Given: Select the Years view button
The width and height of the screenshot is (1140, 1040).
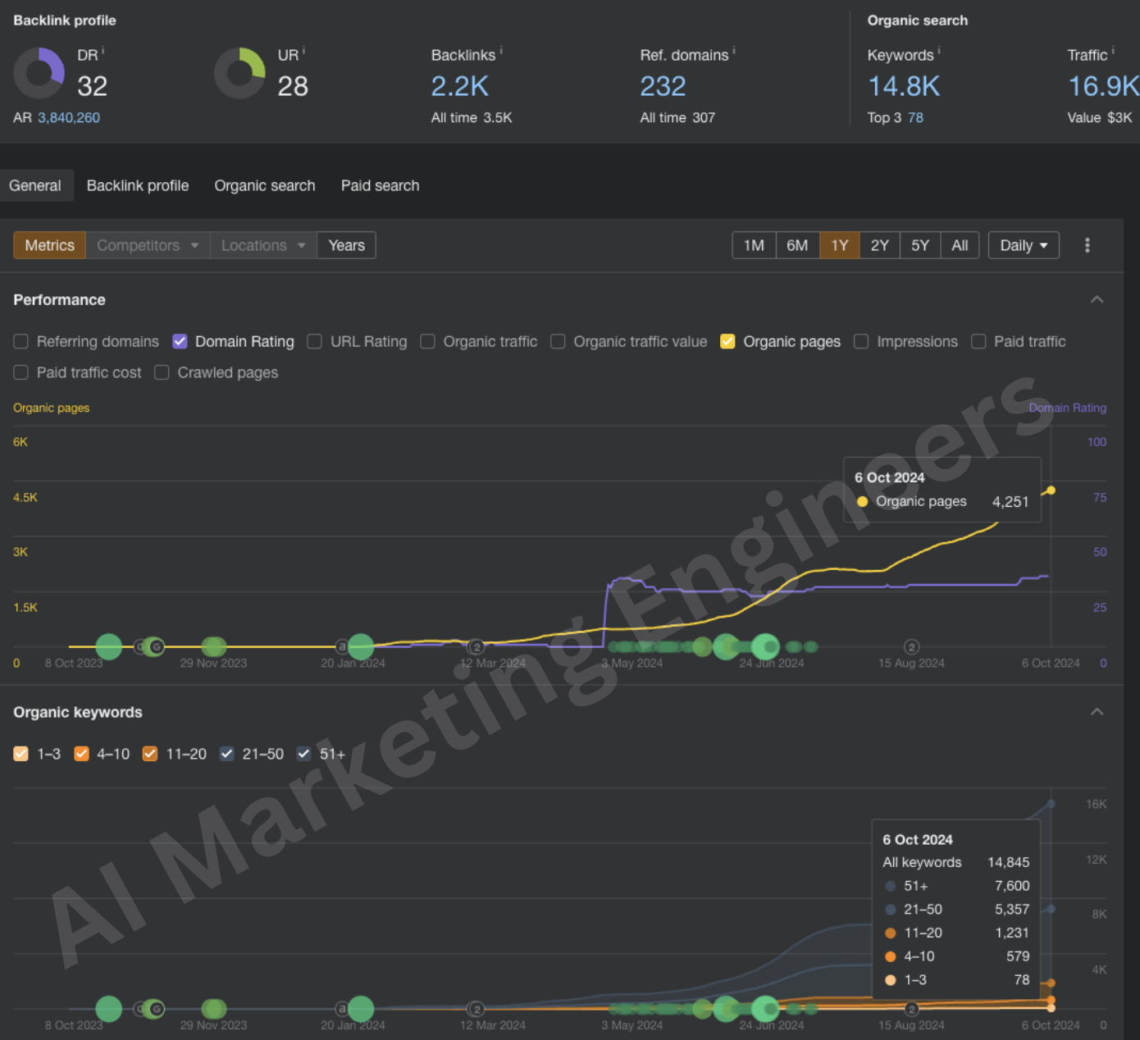Looking at the screenshot, I should click(x=346, y=245).
